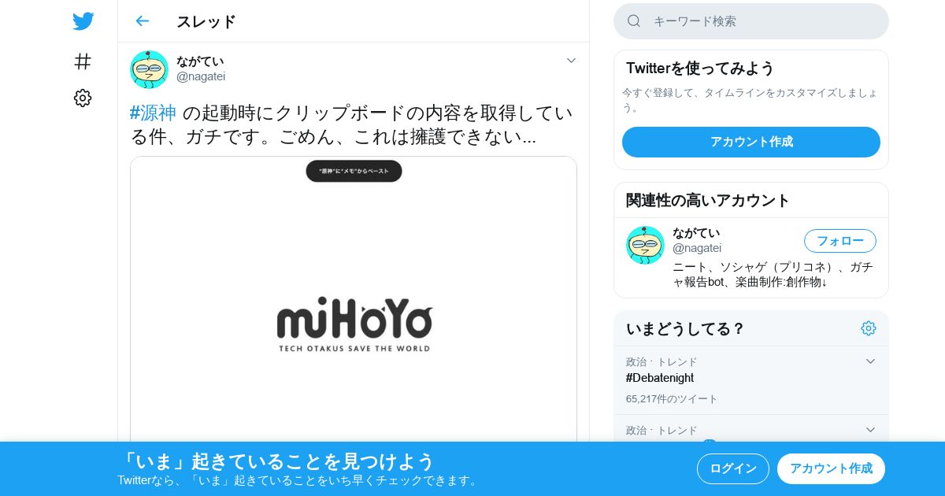Follow ながてい with the フォロー button
The width and height of the screenshot is (945, 496).
840,241
